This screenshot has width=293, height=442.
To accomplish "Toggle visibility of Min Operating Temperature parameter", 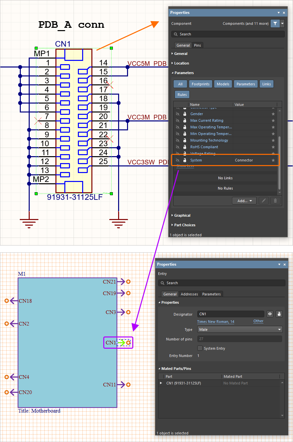I will tap(177, 134).
